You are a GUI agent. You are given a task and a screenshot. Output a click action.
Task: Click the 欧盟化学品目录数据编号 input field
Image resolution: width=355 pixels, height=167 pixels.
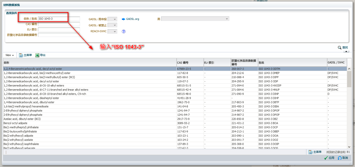click(x=59, y=35)
